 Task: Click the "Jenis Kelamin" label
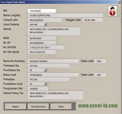[11, 24]
